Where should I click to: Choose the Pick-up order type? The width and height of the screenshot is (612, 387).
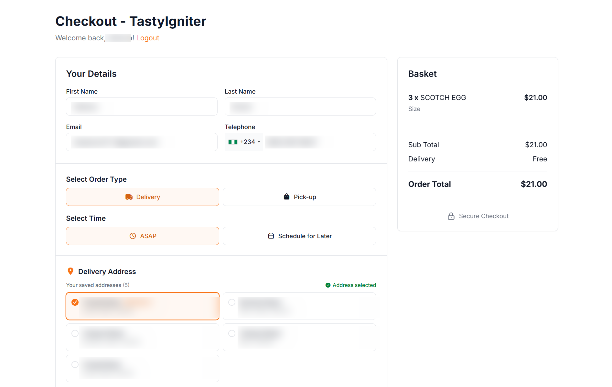point(299,197)
